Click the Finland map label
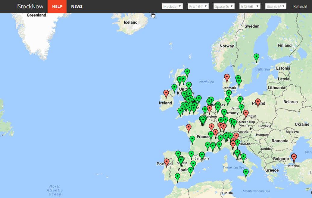Image resolution: width=312 pixels, height=198 pixels. click(285, 45)
